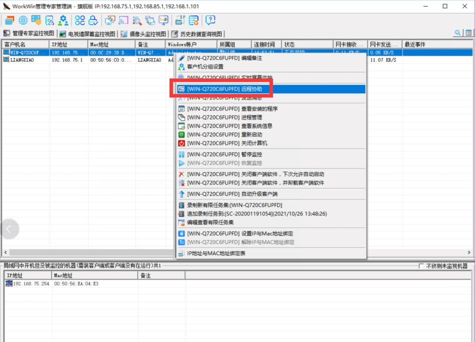Click the 11.07 KB/S network send value
Screen dimensions: 475x342
tap(383, 60)
